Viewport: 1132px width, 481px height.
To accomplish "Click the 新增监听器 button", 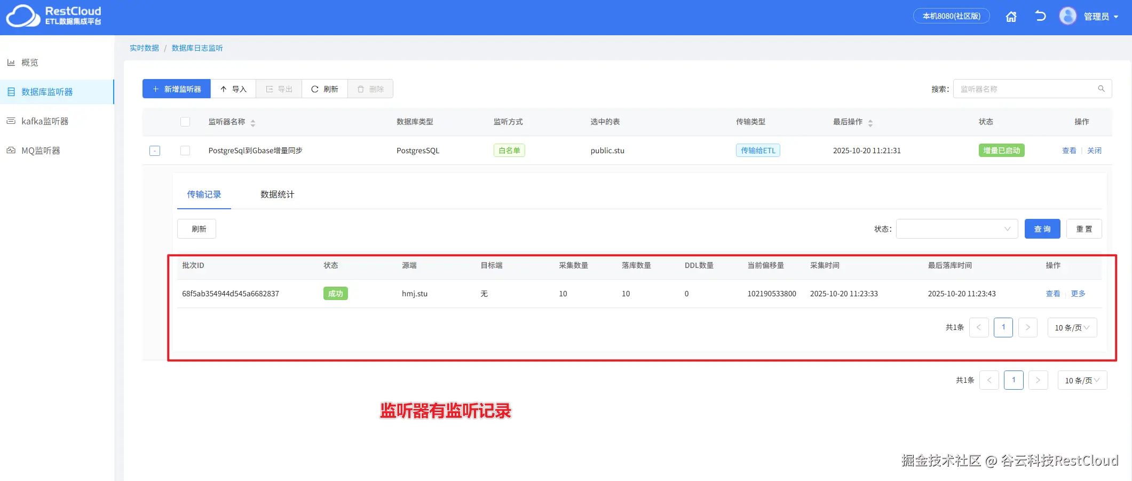I will point(176,89).
